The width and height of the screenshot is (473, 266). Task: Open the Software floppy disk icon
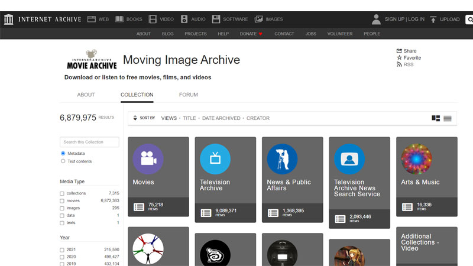point(216,20)
